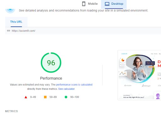Image resolution: width=161 pixels, height=113 pixels.
Task: Click the blue circular icon beside the description
Action: [x=10, y=11]
